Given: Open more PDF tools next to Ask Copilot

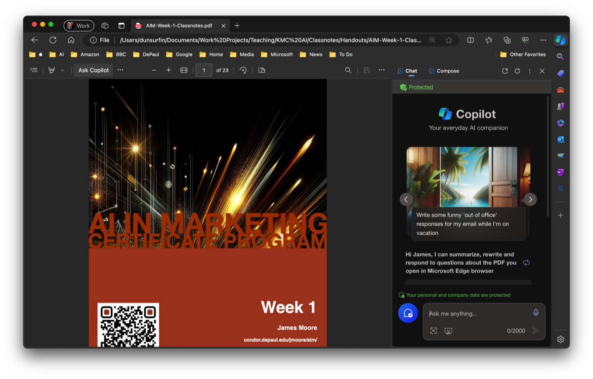Looking at the screenshot, I should click(x=121, y=70).
